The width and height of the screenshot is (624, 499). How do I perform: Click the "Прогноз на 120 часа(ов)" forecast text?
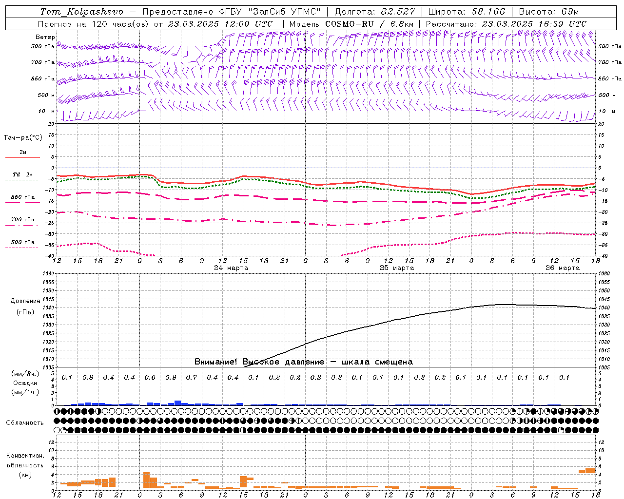[x=94, y=24]
